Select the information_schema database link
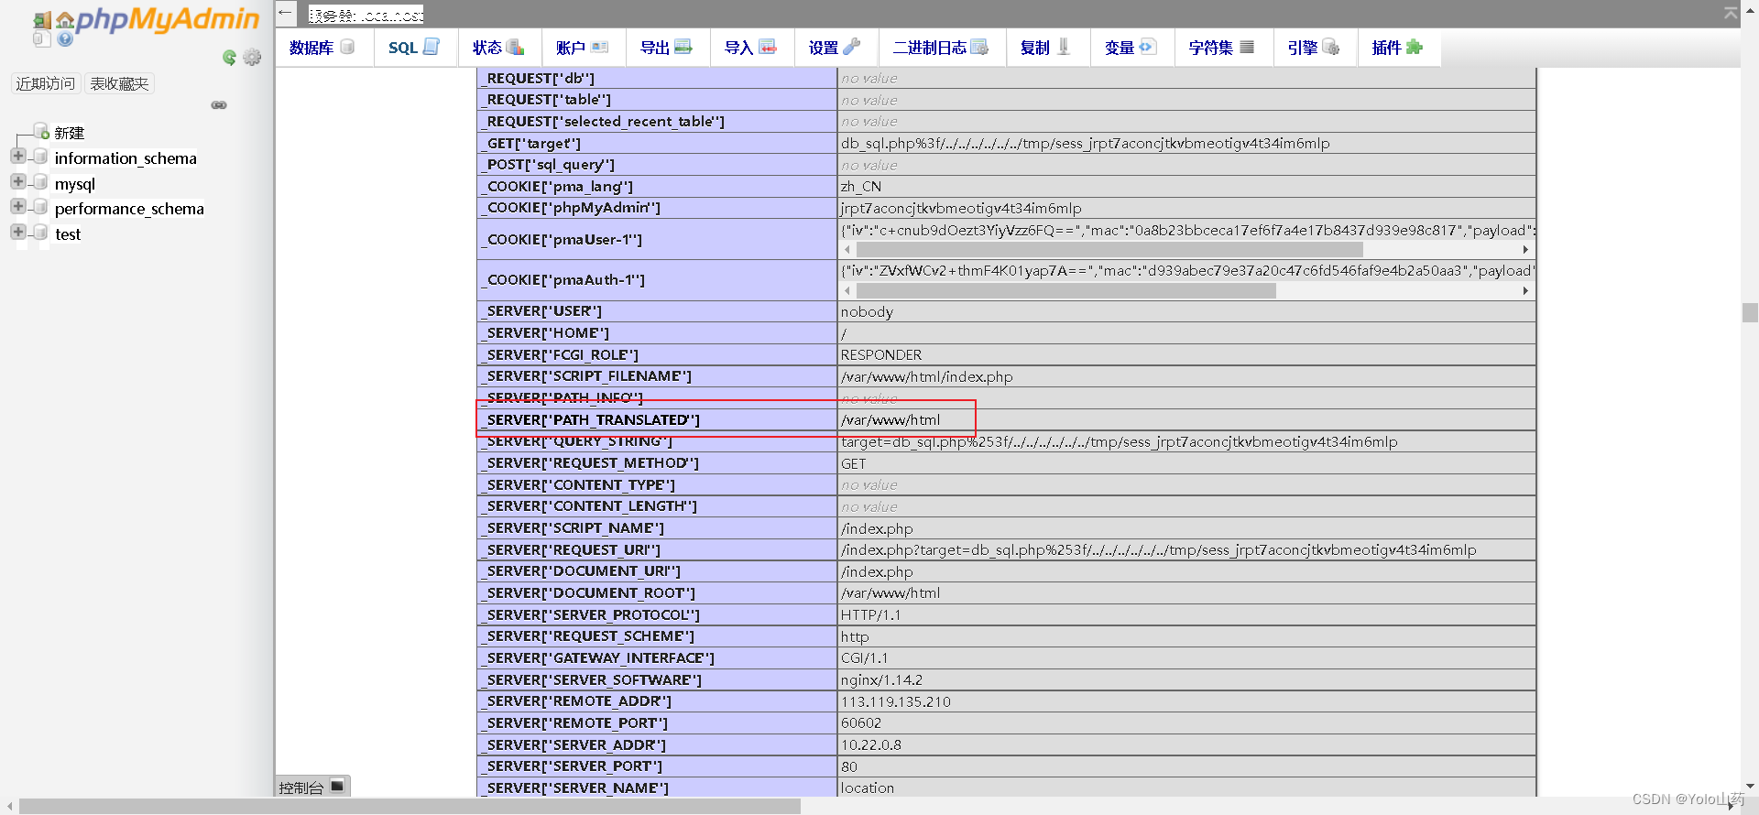Screen dimensions: 1759x815 coord(126,158)
